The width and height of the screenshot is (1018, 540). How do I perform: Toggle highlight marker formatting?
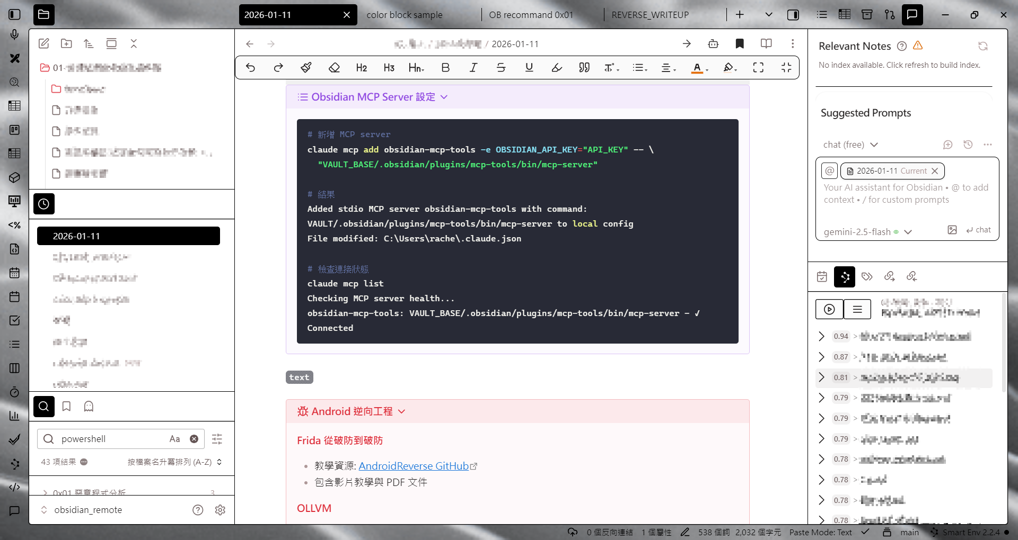pos(557,67)
